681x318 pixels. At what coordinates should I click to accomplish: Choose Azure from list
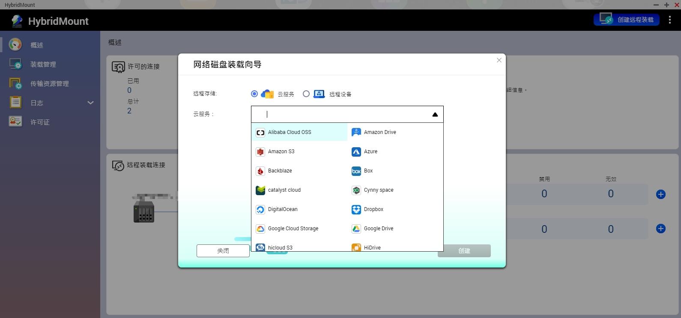click(395, 152)
